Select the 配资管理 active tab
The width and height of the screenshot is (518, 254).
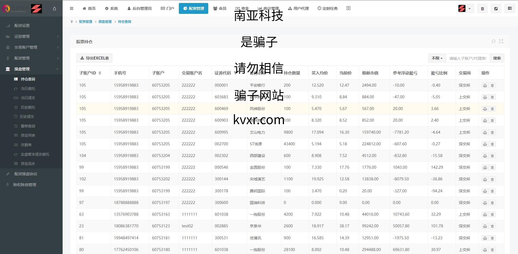tap(194, 8)
